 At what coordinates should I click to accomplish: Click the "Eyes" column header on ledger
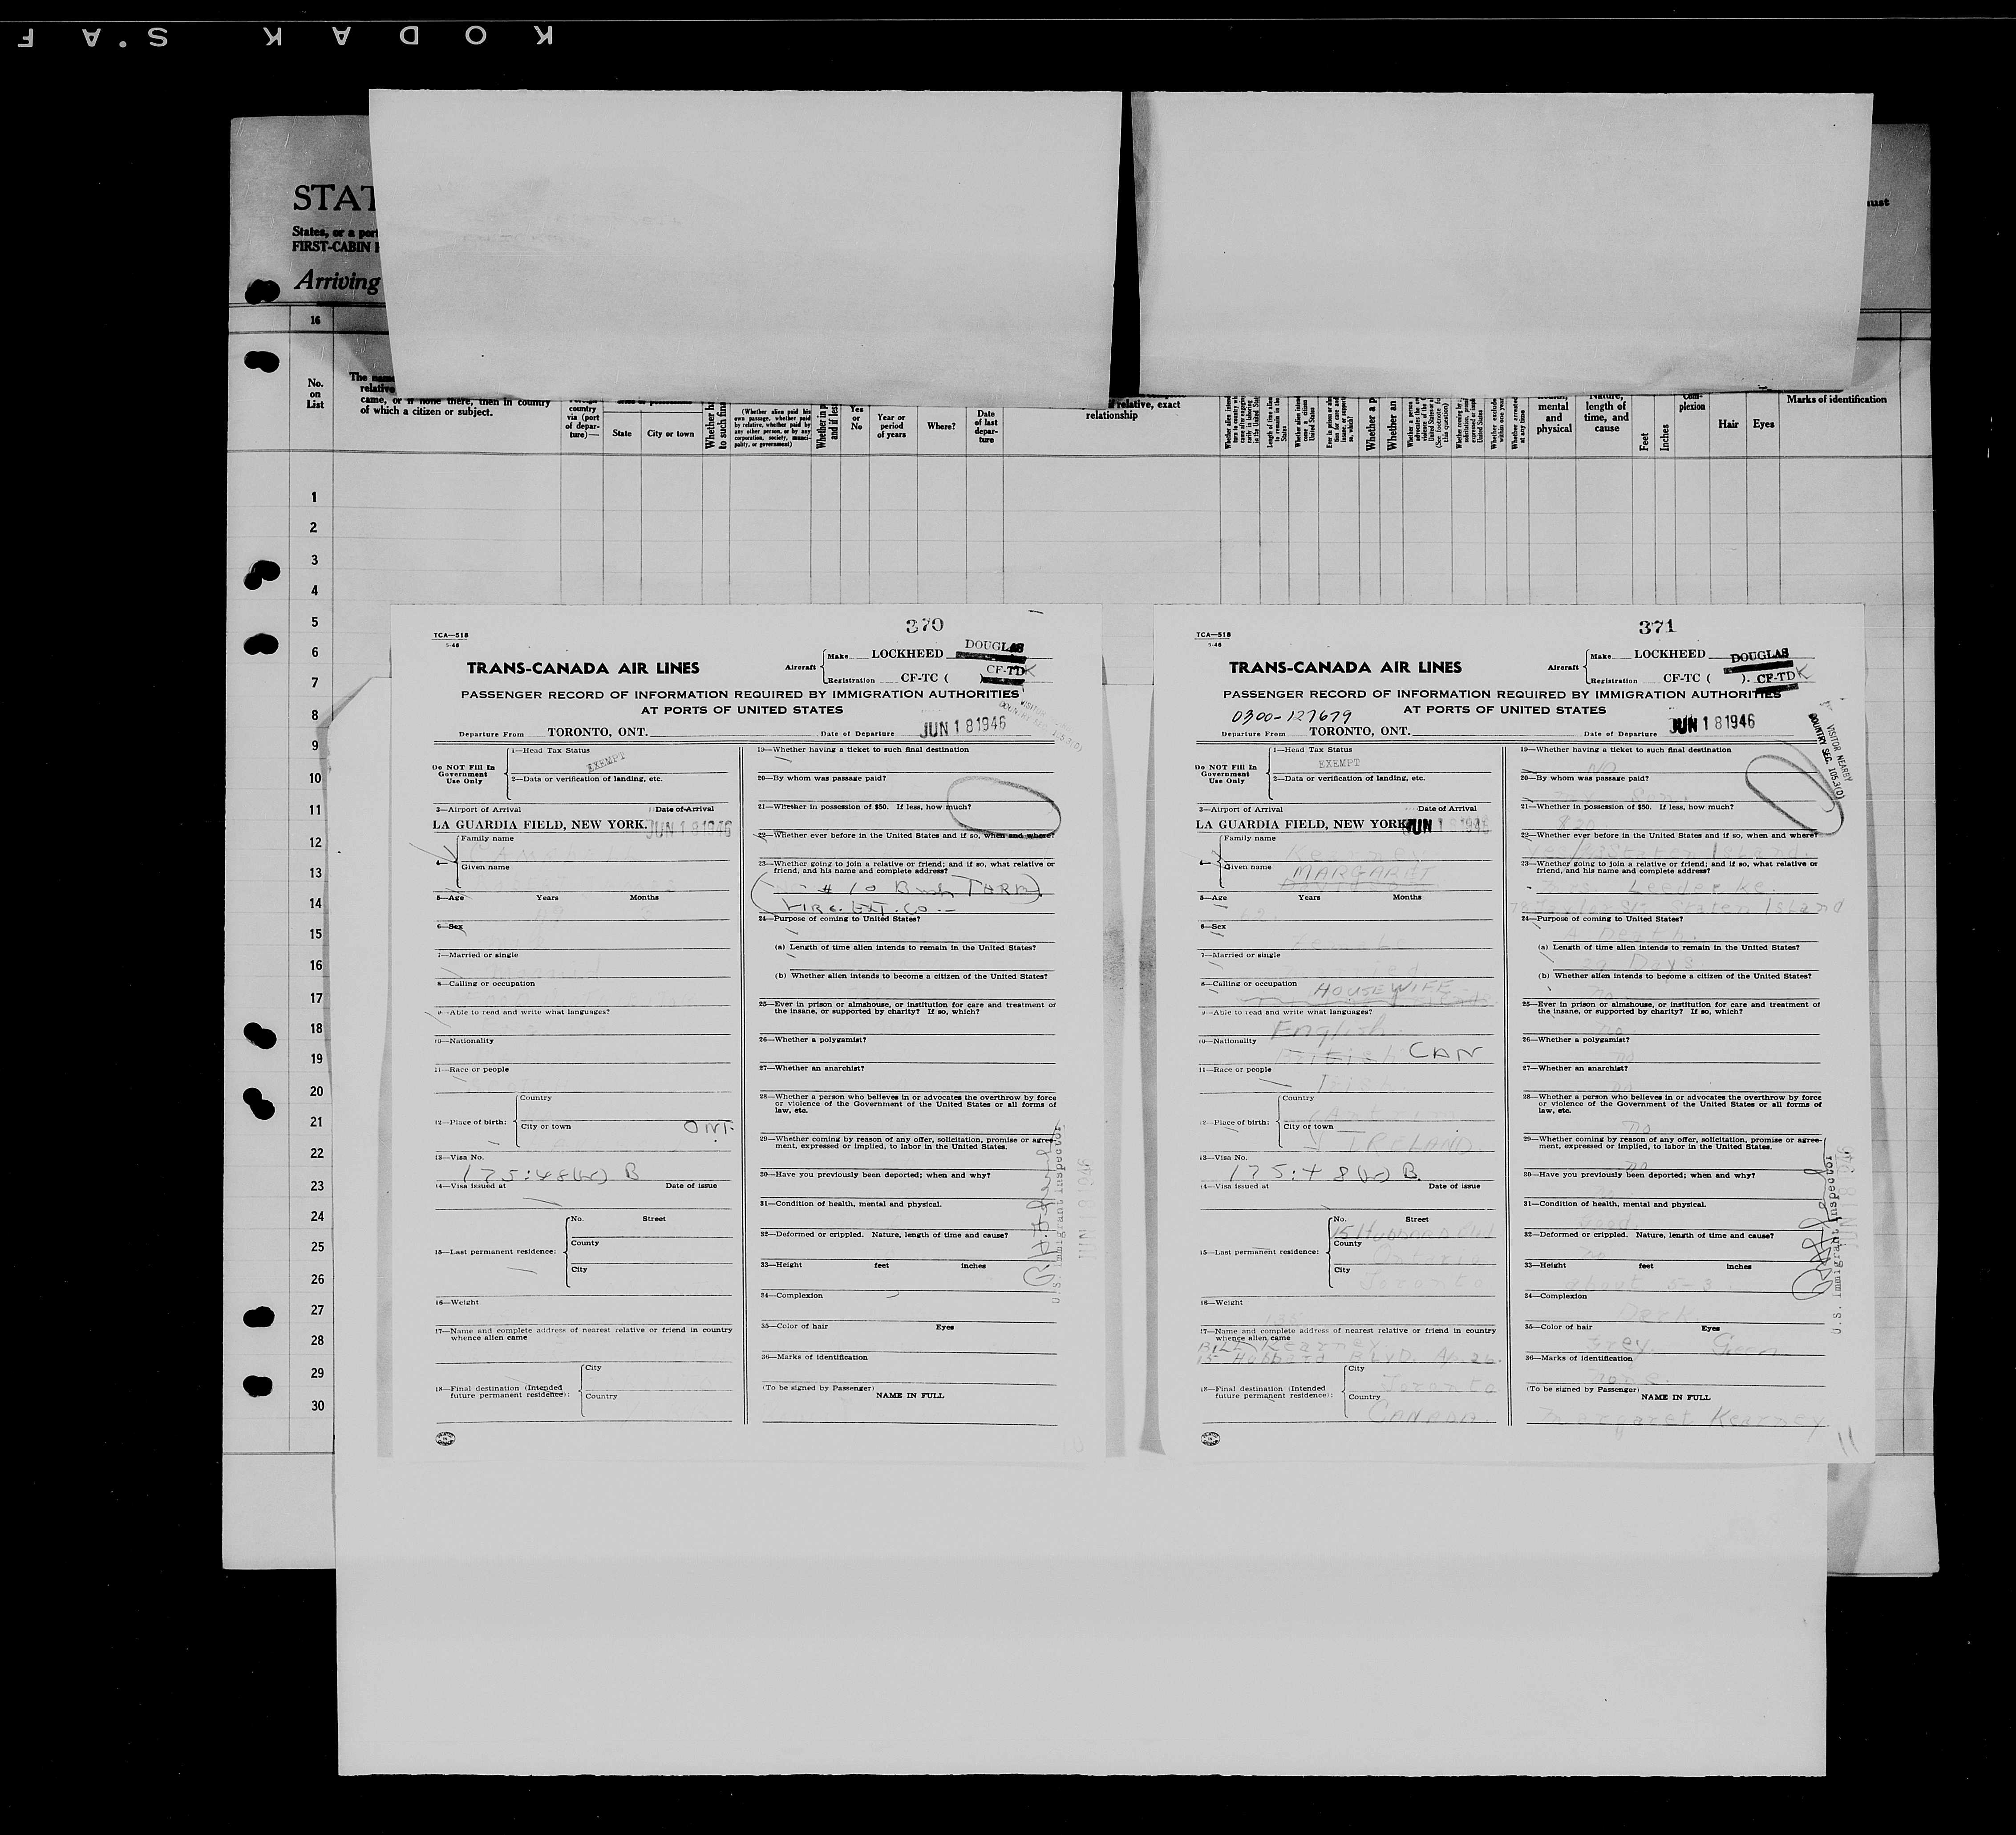[x=1763, y=424]
